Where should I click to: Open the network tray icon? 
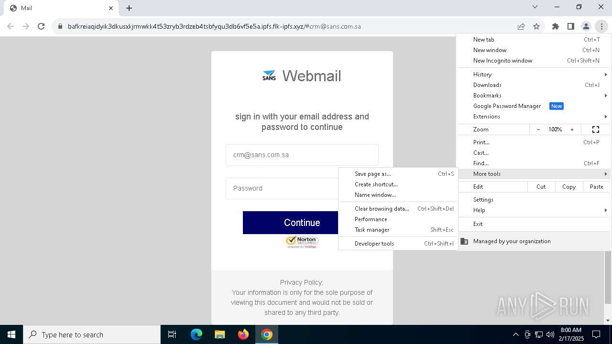click(538, 334)
